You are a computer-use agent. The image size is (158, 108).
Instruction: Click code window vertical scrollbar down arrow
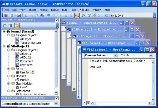(153, 100)
